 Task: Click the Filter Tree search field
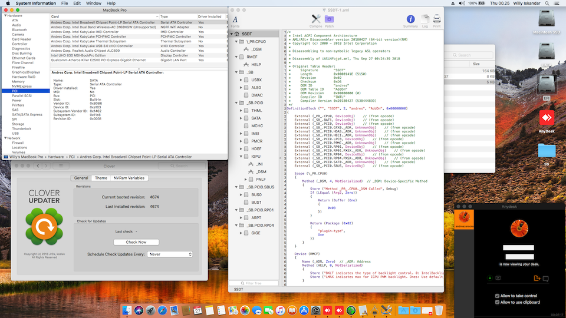pos(255,283)
